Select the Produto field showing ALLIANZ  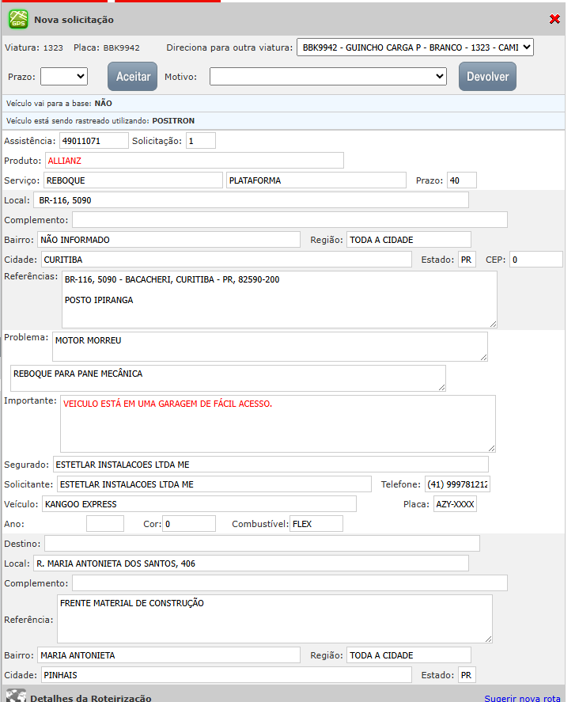194,160
